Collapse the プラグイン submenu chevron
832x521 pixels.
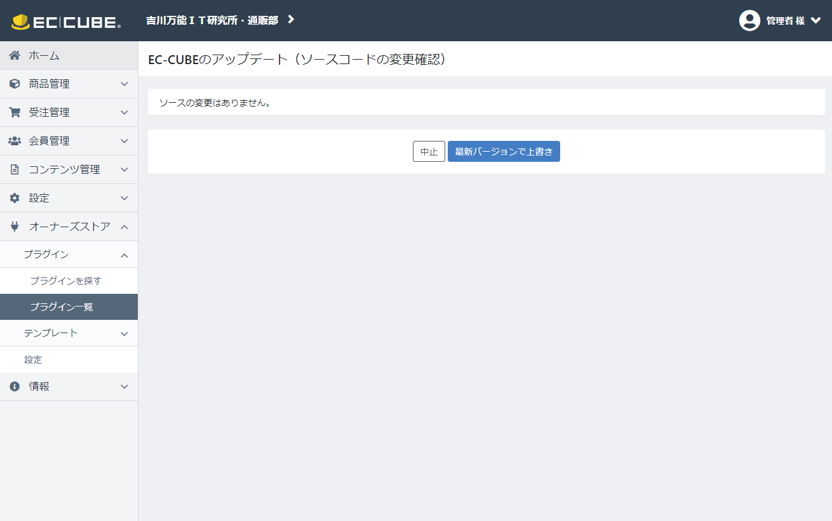pyautogui.click(x=124, y=254)
